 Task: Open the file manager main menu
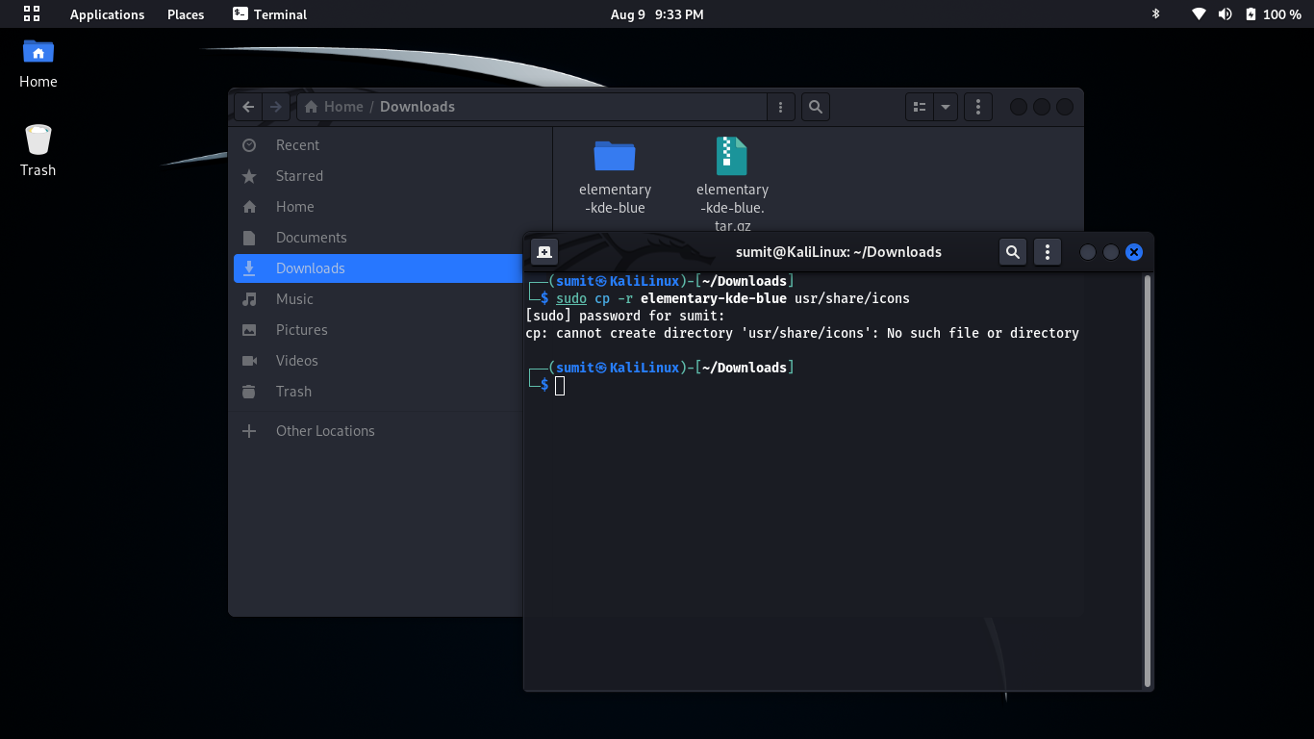click(977, 107)
